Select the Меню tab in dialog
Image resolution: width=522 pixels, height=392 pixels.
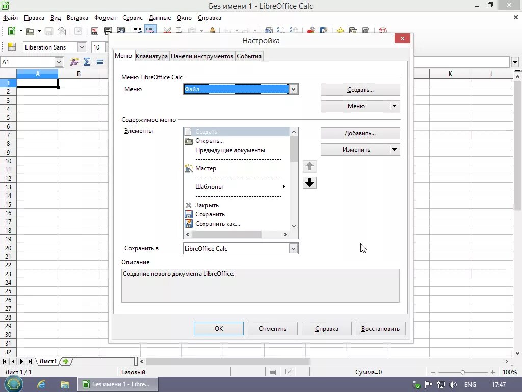pyautogui.click(x=123, y=55)
